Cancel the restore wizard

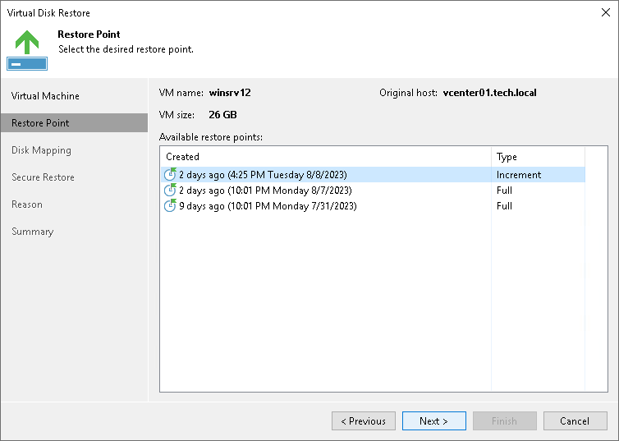pos(575,420)
